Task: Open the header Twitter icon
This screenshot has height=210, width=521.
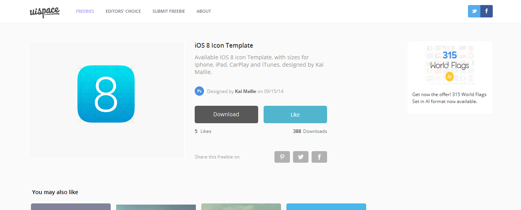Action: [x=474, y=11]
